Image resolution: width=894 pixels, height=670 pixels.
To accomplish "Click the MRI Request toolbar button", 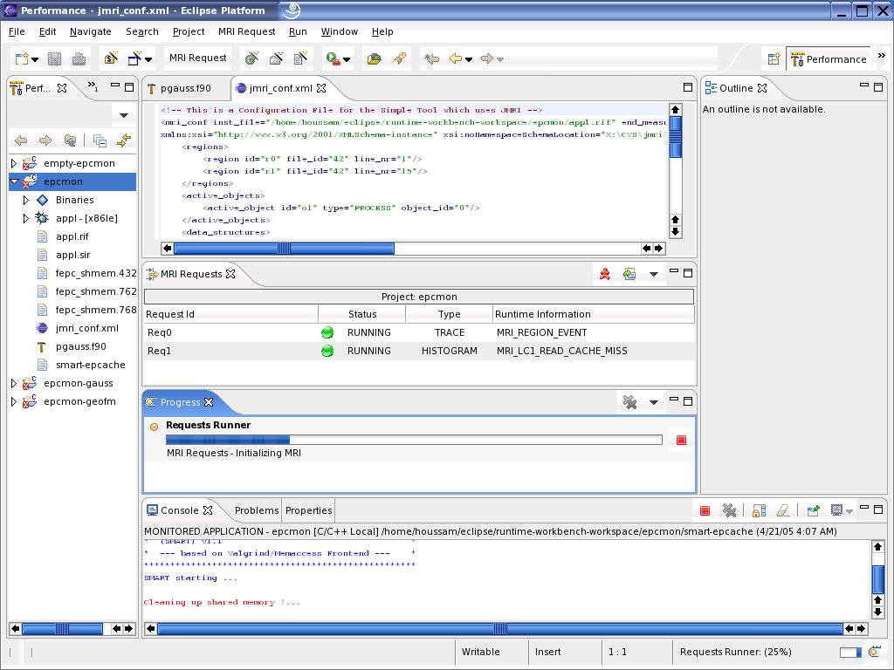I will [x=198, y=58].
